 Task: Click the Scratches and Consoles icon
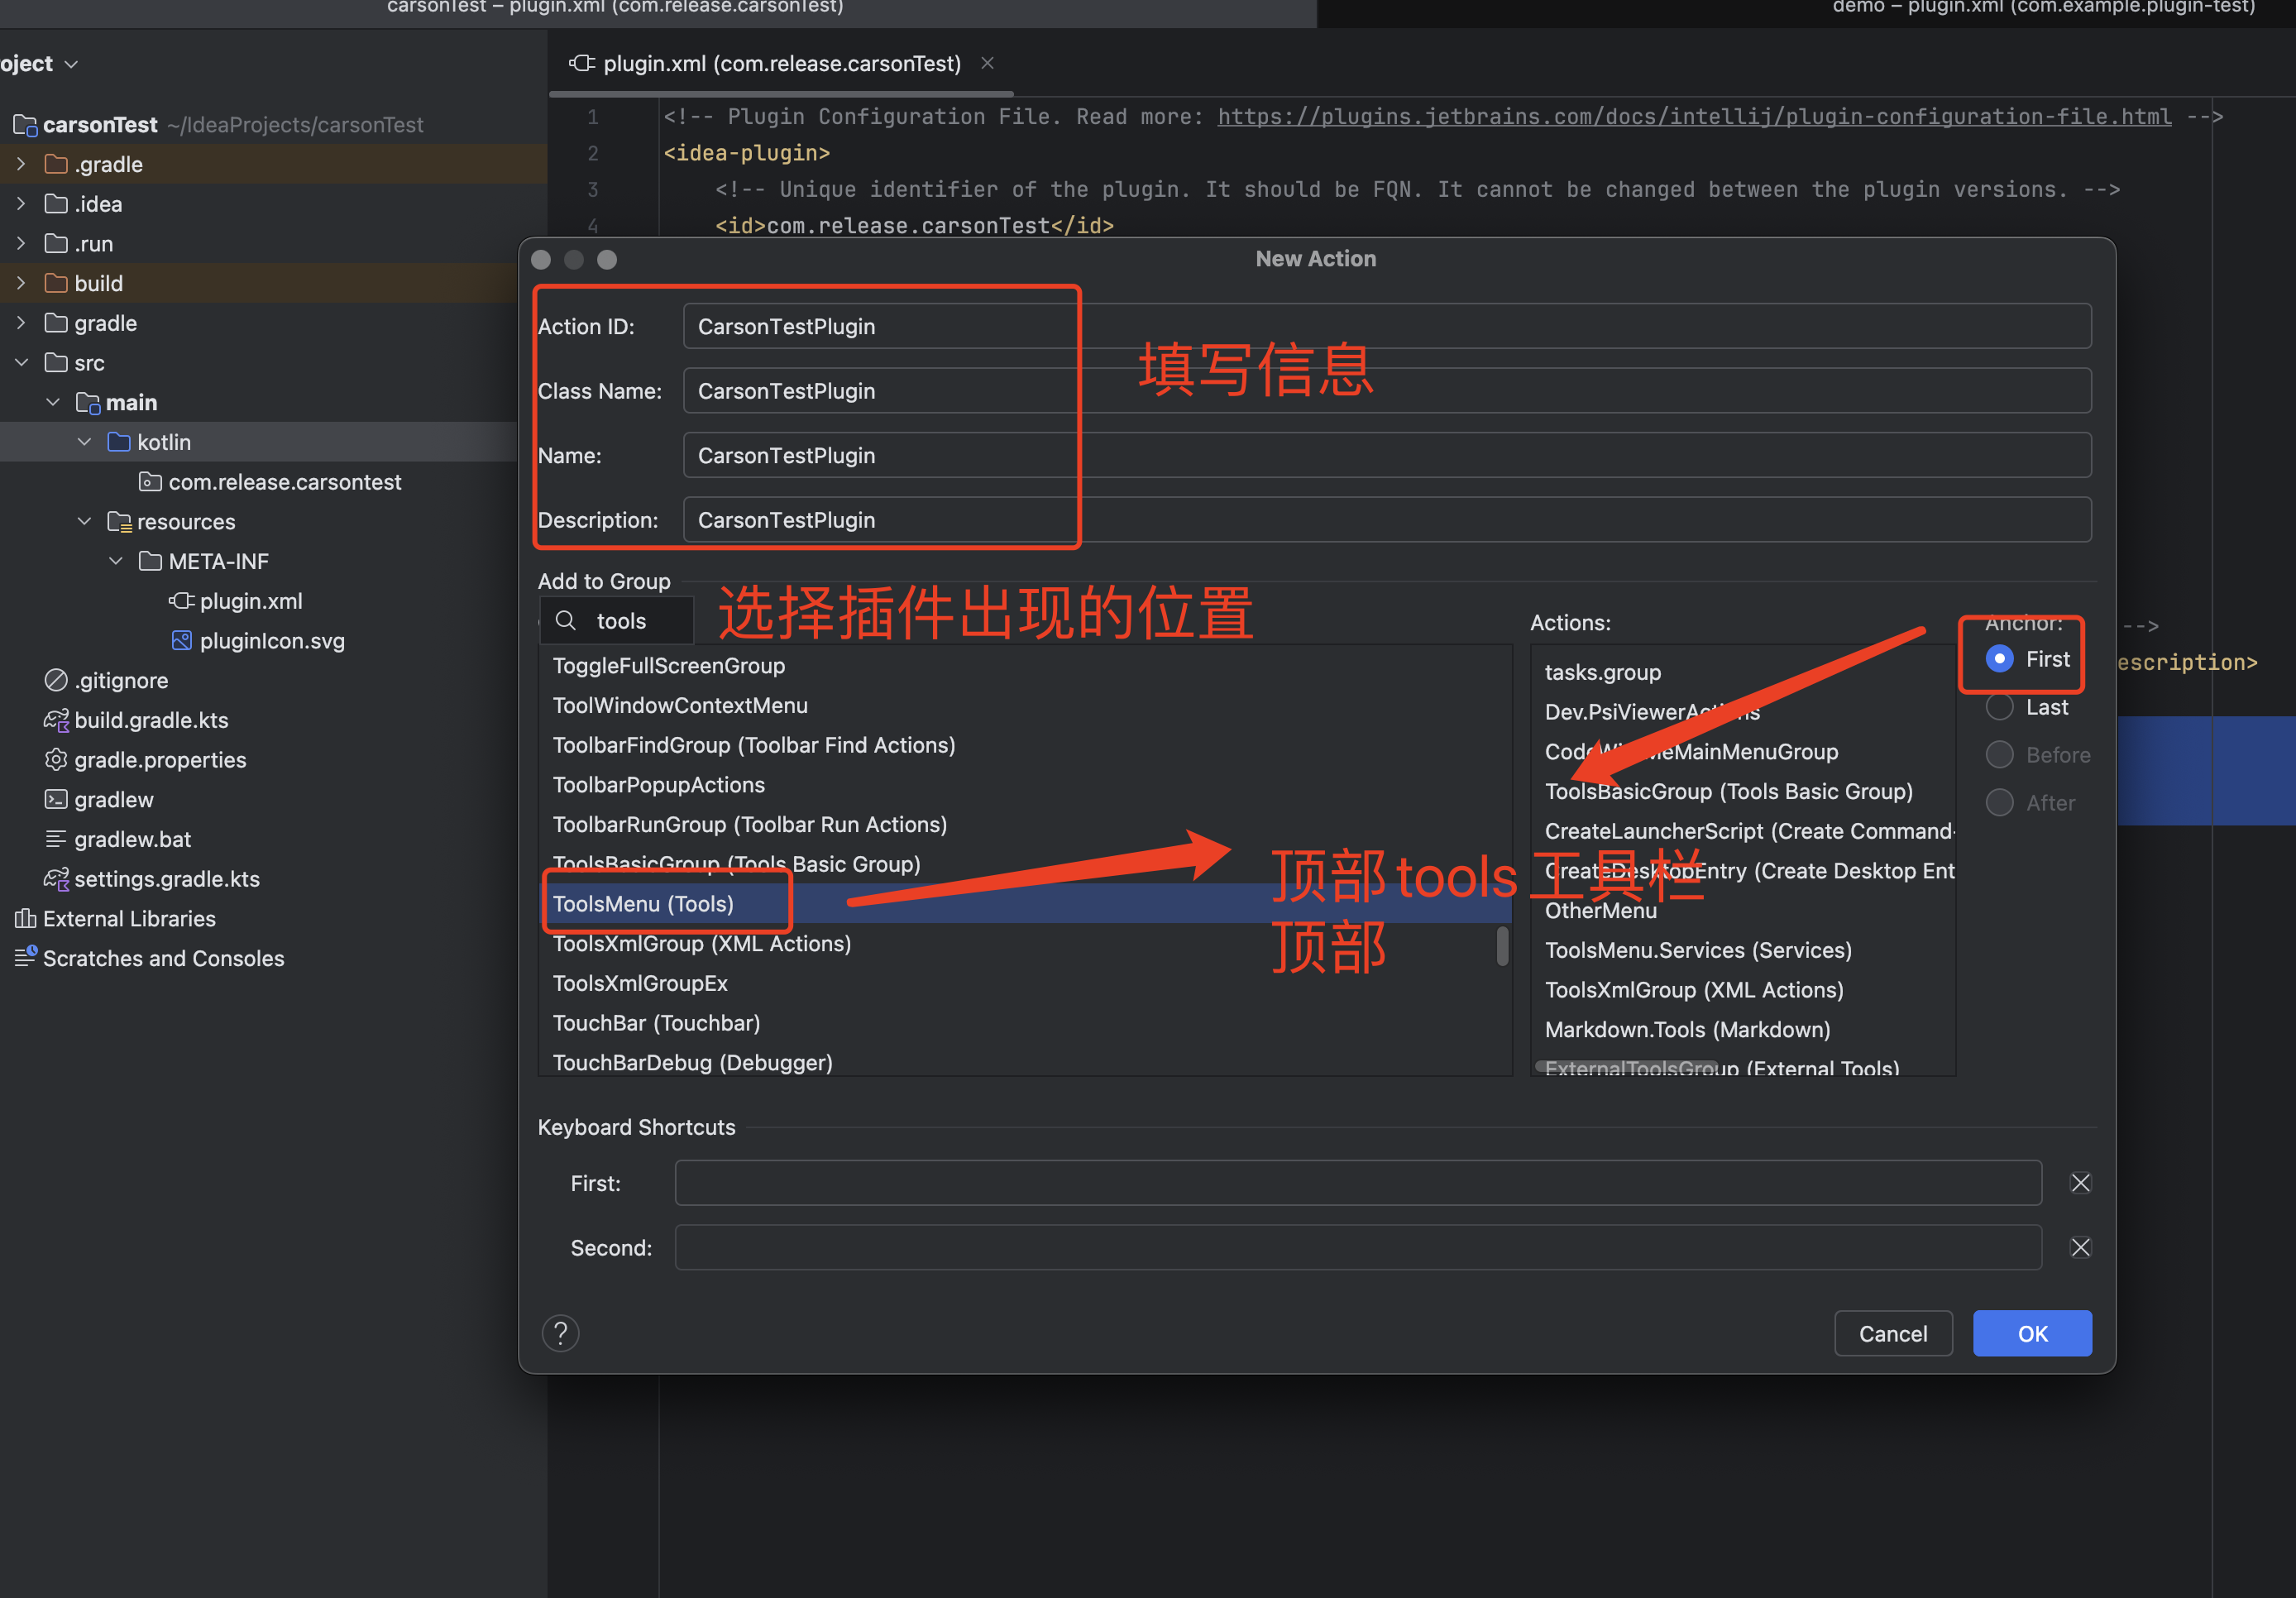click(x=25, y=957)
